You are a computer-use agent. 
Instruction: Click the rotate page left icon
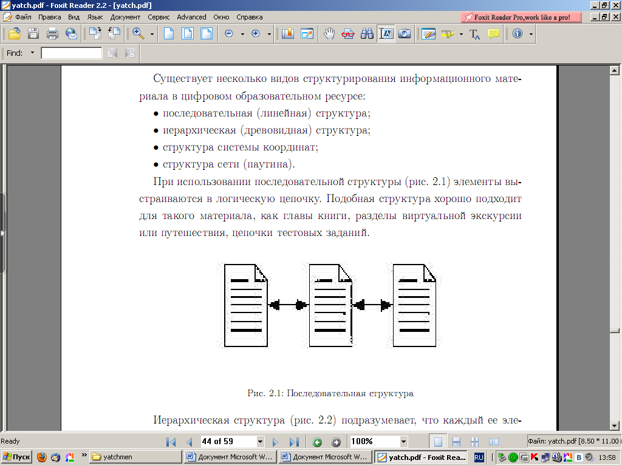[95, 34]
